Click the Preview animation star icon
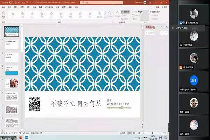210x140 pixels. click(3, 14)
